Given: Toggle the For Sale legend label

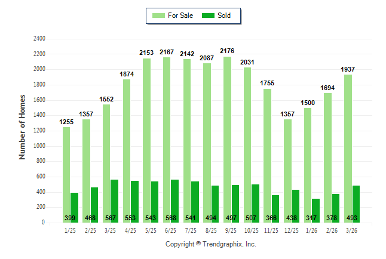Looking at the screenshot, I should 182,16.
